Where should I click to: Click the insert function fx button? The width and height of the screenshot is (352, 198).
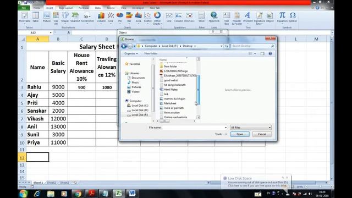click(x=69, y=32)
